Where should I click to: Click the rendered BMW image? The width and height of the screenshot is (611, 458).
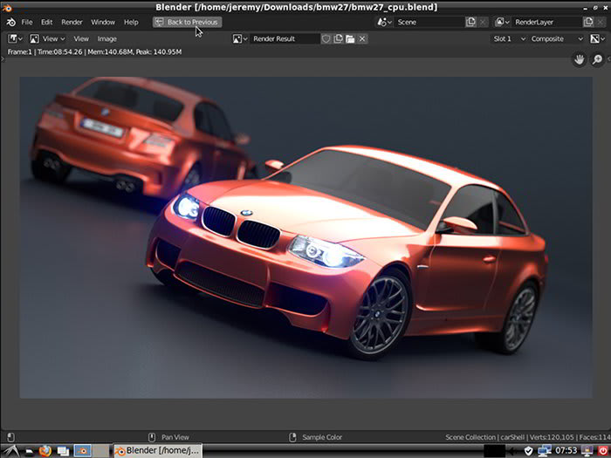pyautogui.click(x=305, y=237)
